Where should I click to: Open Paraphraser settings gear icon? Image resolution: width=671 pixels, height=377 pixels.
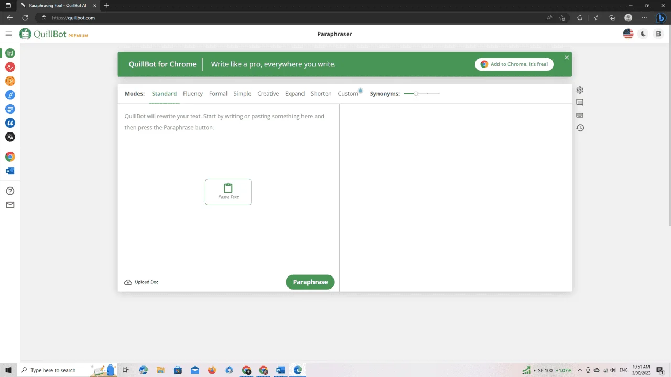pos(580,90)
